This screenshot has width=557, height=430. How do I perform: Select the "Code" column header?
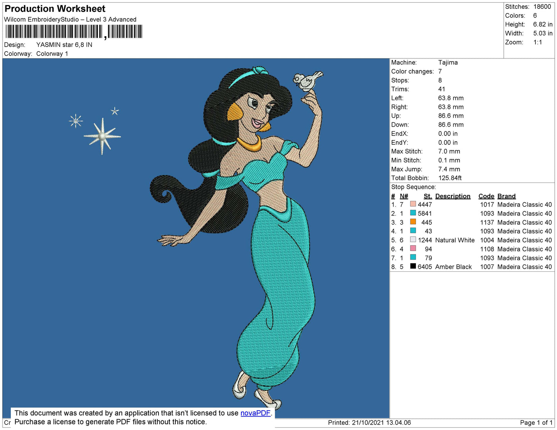click(x=486, y=196)
